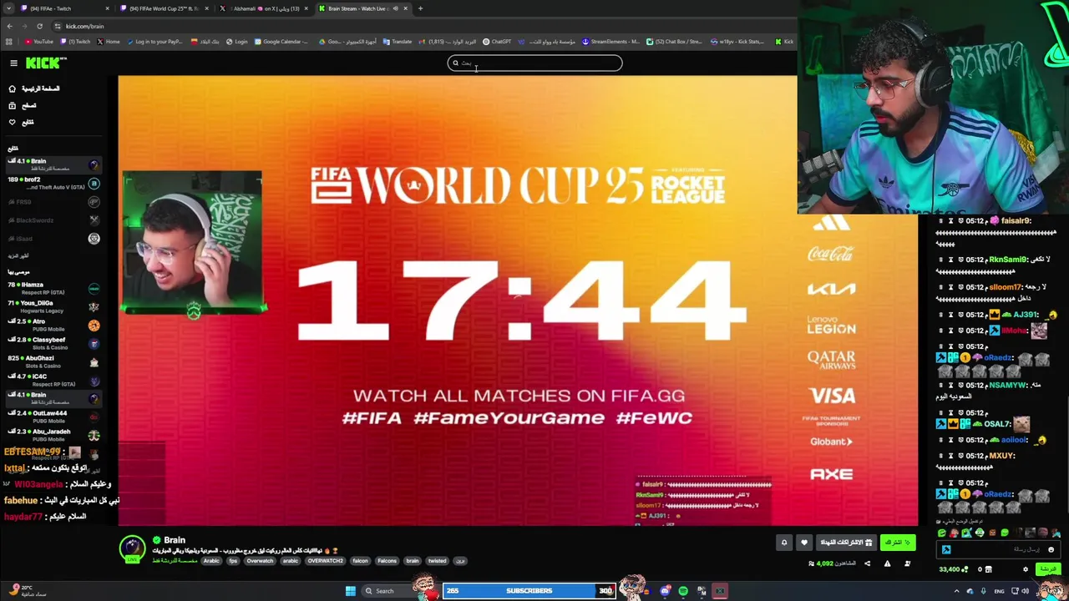
Task: Select the fps stream tag
Action: tap(233, 561)
